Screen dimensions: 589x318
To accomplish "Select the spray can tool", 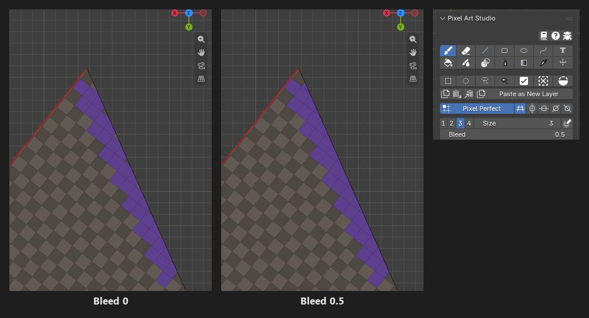I will coord(505,63).
